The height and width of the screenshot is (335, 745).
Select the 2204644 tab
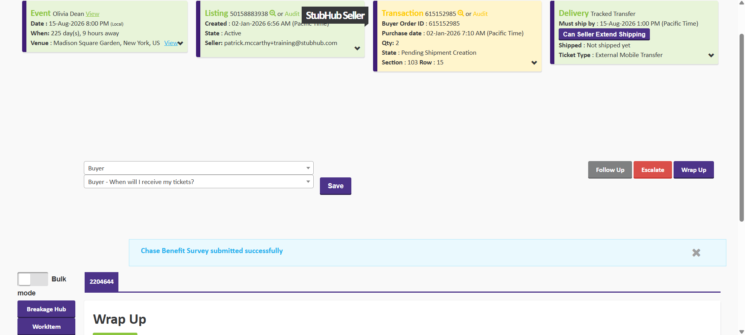coord(101,282)
